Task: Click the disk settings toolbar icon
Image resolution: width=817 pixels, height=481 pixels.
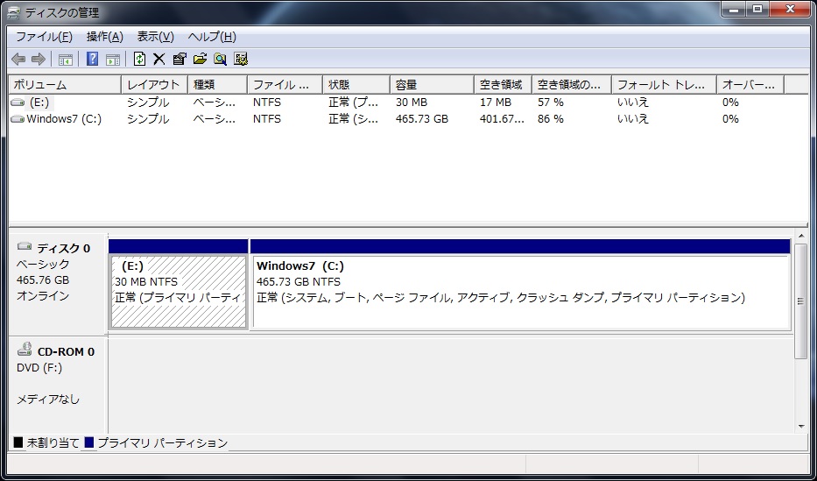Action: (x=240, y=59)
